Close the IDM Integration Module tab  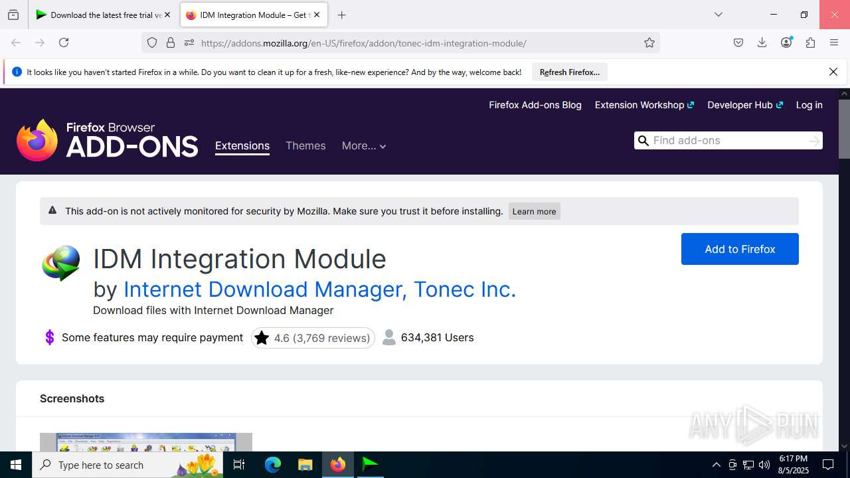(x=317, y=15)
